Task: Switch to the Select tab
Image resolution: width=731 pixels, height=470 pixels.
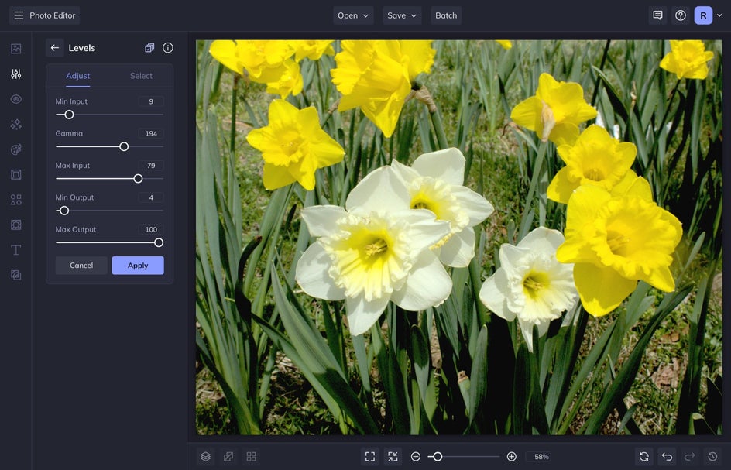Action: click(x=141, y=76)
